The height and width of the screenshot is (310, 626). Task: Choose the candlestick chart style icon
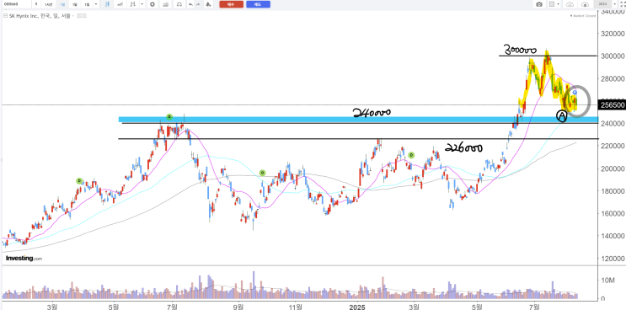click(x=107, y=4)
